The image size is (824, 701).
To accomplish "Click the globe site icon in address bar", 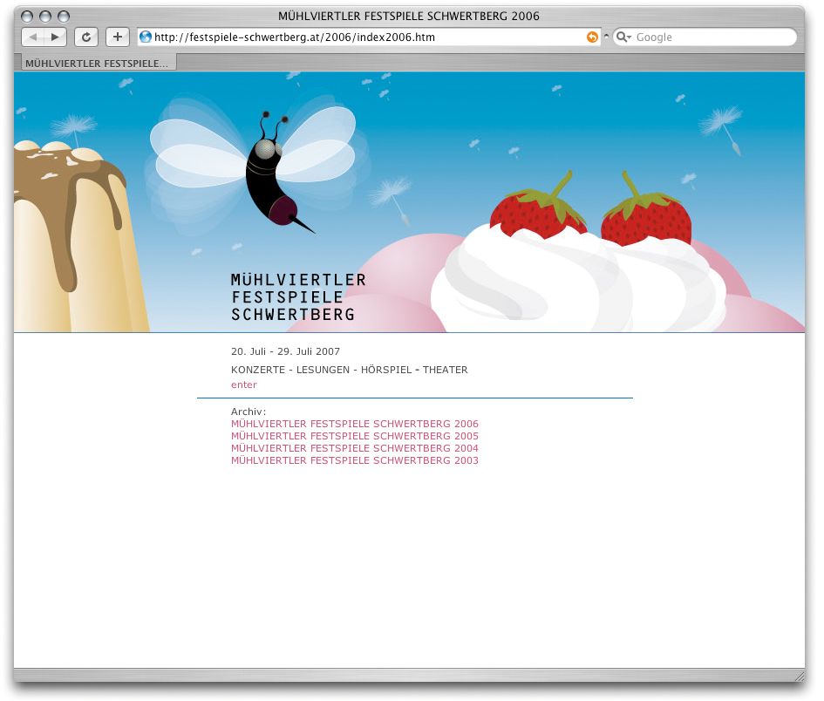I will point(146,37).
